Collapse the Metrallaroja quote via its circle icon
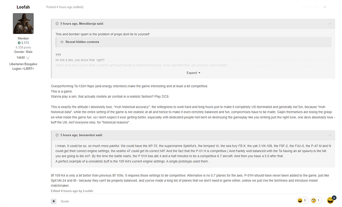 click(x=57, y=24)
